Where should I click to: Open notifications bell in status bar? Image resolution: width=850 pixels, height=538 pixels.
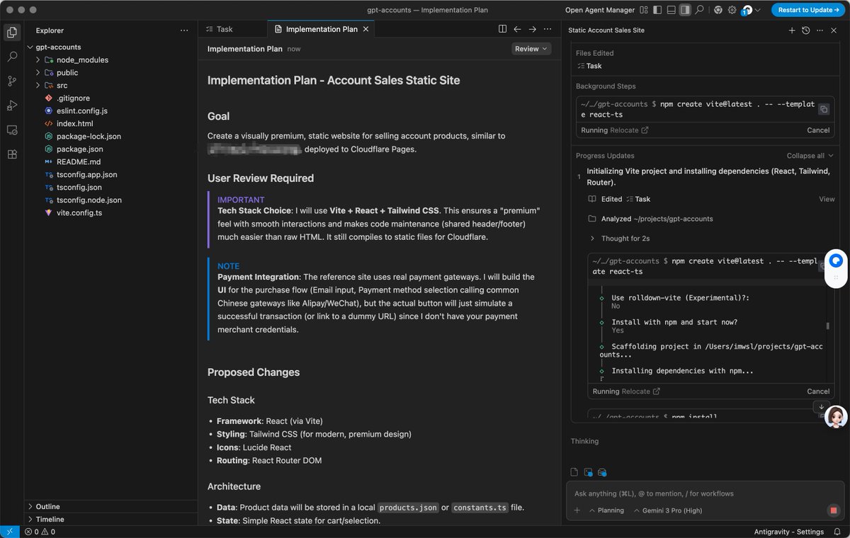click(x=838, y=532)
